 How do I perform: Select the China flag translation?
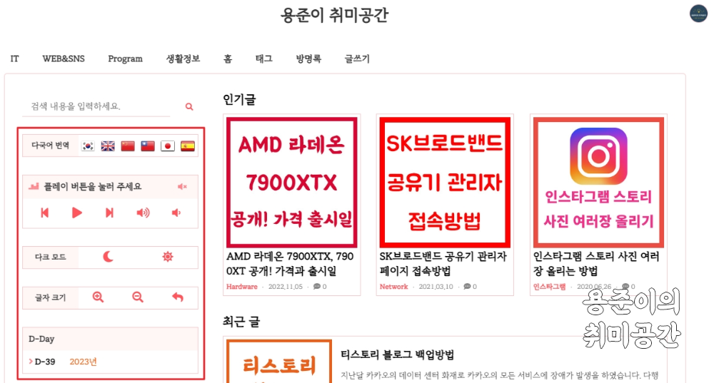click(128, 146)
